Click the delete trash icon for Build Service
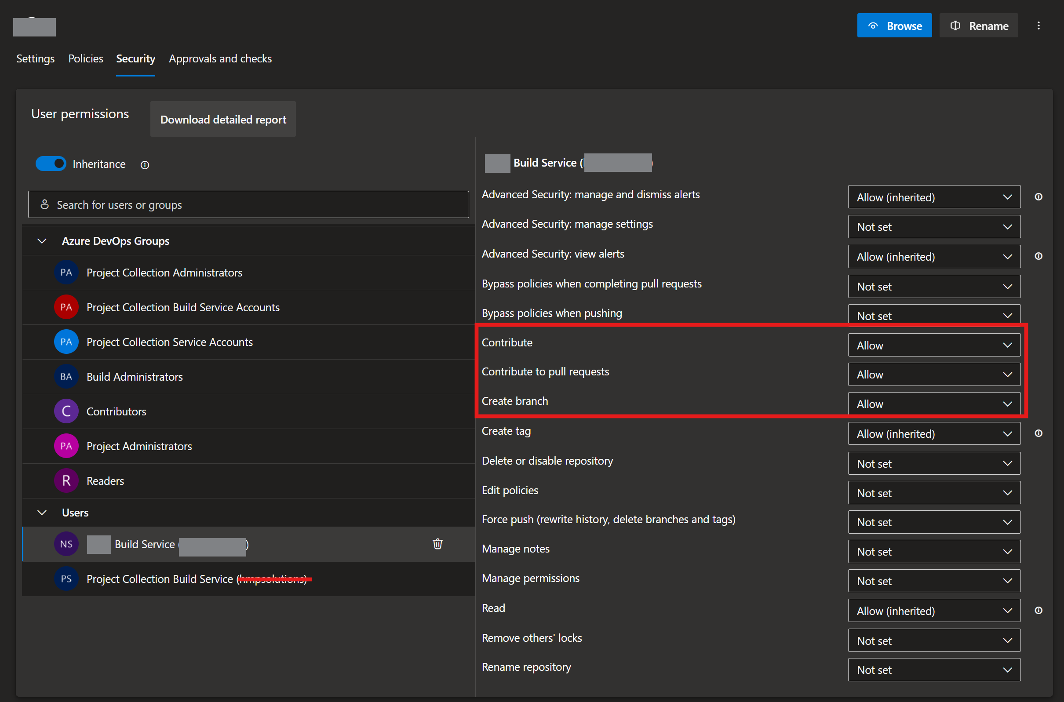This screenshot has width=1064, height=702. [437, 544]
